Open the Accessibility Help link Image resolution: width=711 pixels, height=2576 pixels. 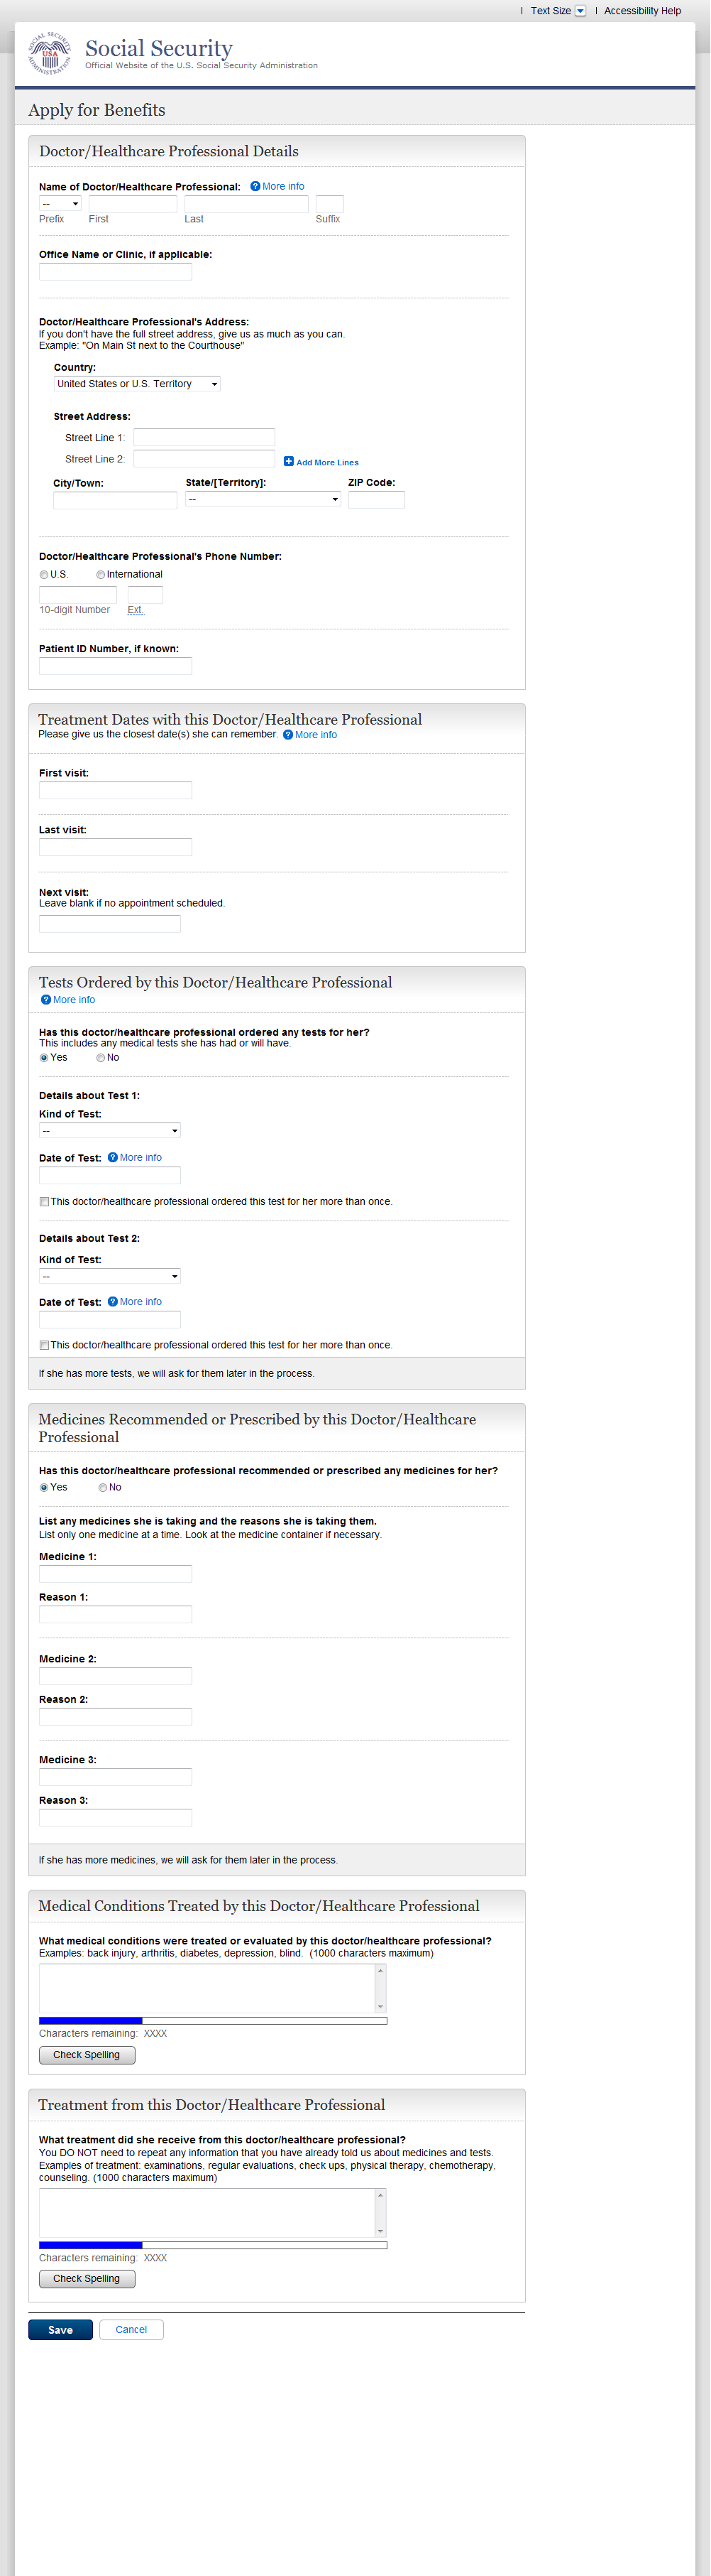642,11
